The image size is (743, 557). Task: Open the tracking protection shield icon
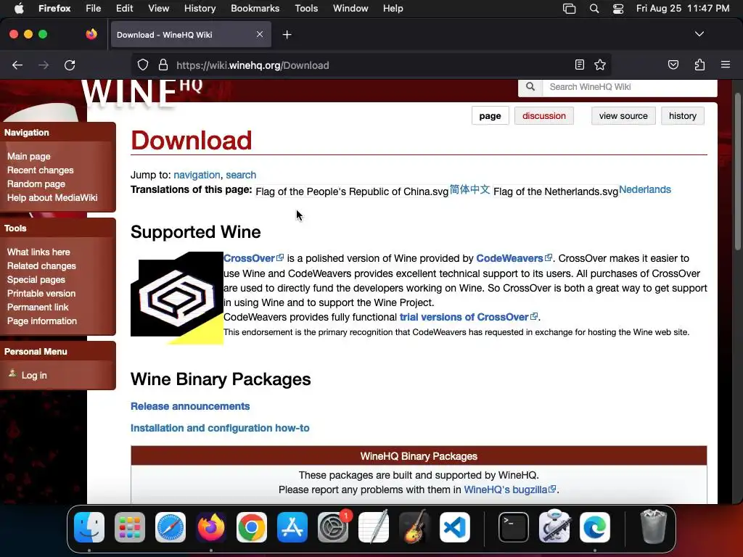(x=143, y=65)
